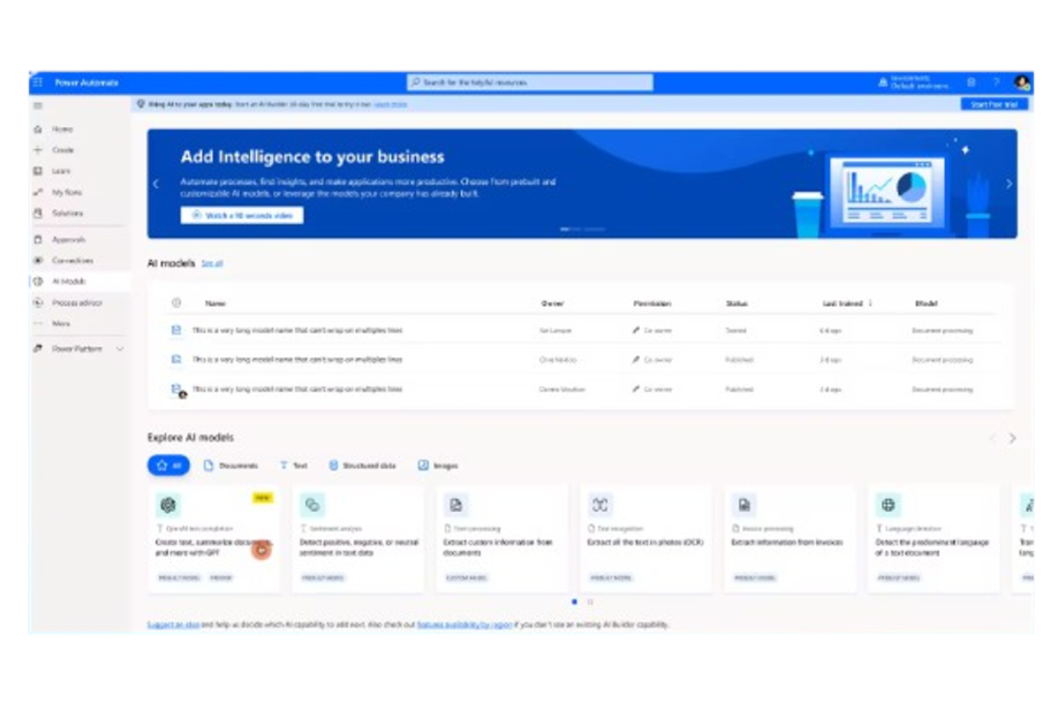Collapse the left navigation hamburger menu
The image size is (1063, 708).
(38, 106)
